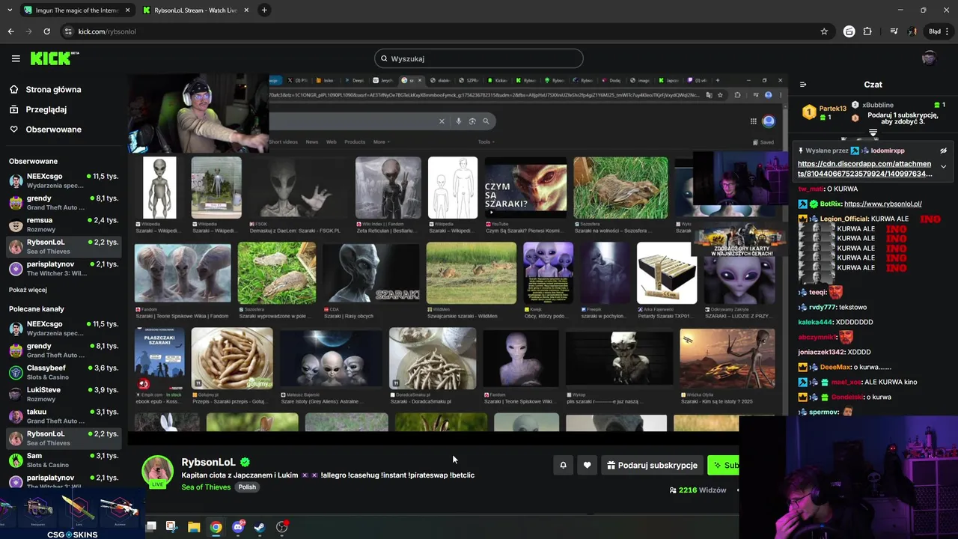The image size is (958, 539).
Task: Open File Explorer from the taskbar
Action: click(194, 527)
